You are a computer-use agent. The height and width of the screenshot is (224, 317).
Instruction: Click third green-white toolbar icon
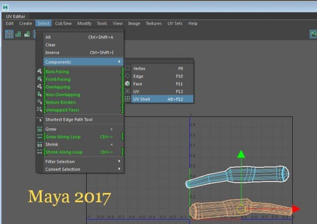click(x=27, y=34)
